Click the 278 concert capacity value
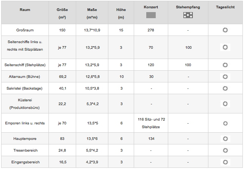 [151, 30]
